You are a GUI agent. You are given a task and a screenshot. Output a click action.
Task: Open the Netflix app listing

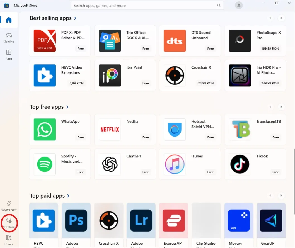tap(125, 130)
